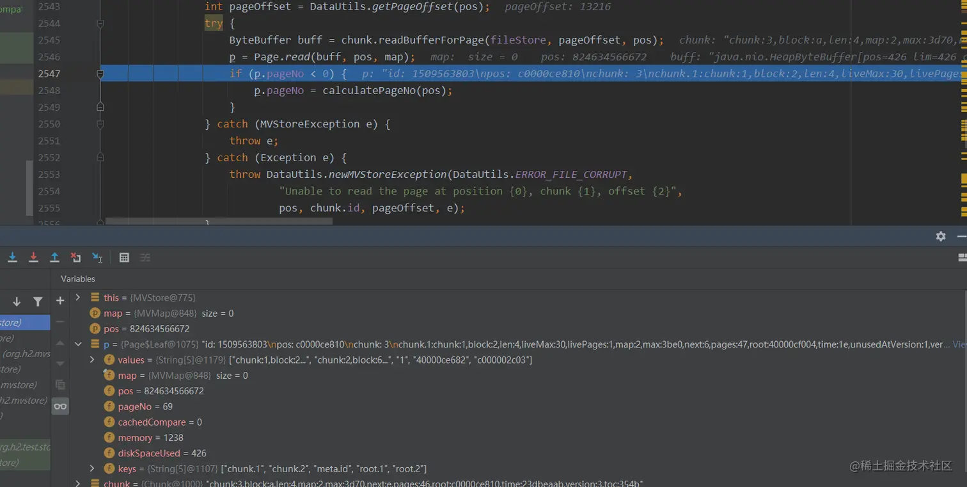Image resolution: width=967 pixels, height=487 pixels.
Task: Click the down arrow in Frames panel
Action: [17, 301]
